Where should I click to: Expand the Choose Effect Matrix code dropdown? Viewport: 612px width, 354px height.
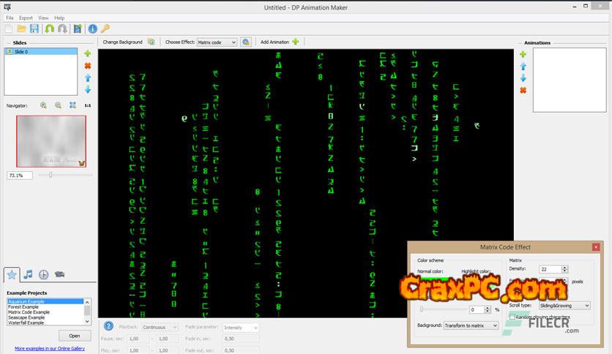(x=234, y=42)
